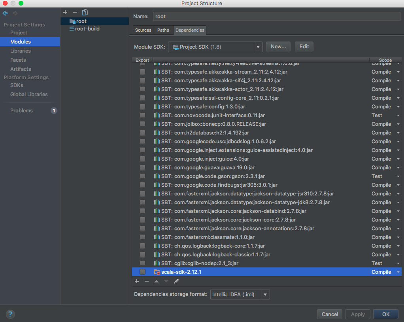
Task: Click the Apply button
Action: (x=358, y=314)
